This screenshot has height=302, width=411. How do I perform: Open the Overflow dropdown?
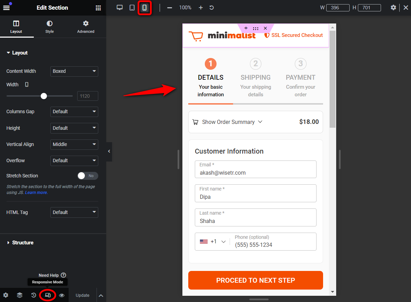pyautogui.click(x=74, y=160)
